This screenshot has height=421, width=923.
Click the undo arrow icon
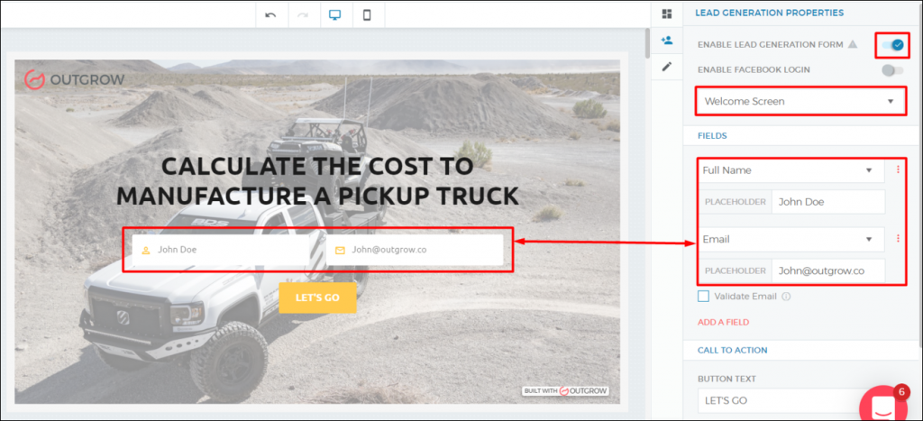[x=270, y=14]
